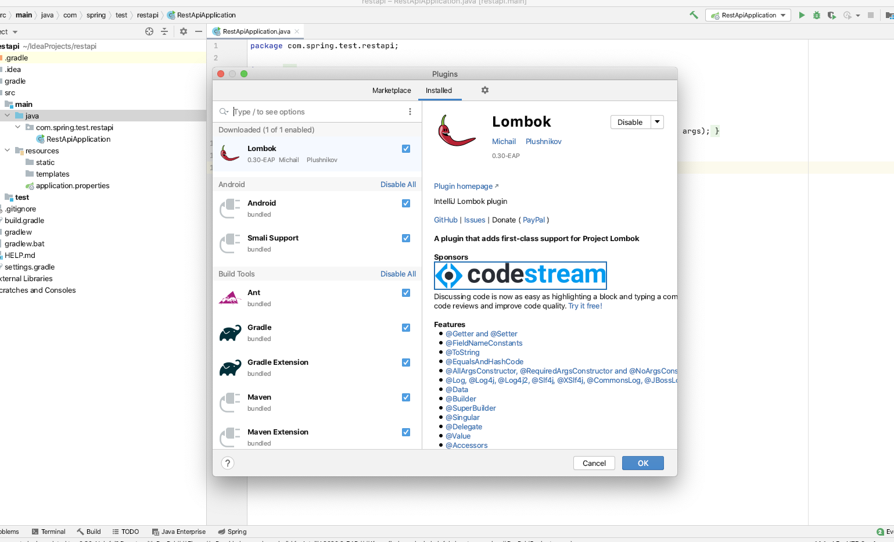
Task: Run RestApiApplication with the green play icon
Action: pos(802,15)
